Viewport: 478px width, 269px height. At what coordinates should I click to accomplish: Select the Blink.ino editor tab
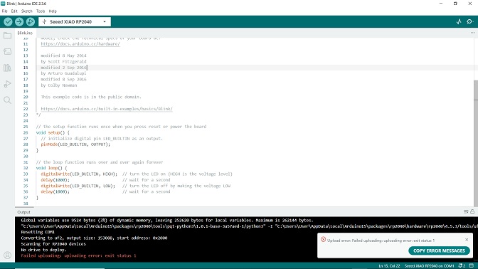point(25,33)
